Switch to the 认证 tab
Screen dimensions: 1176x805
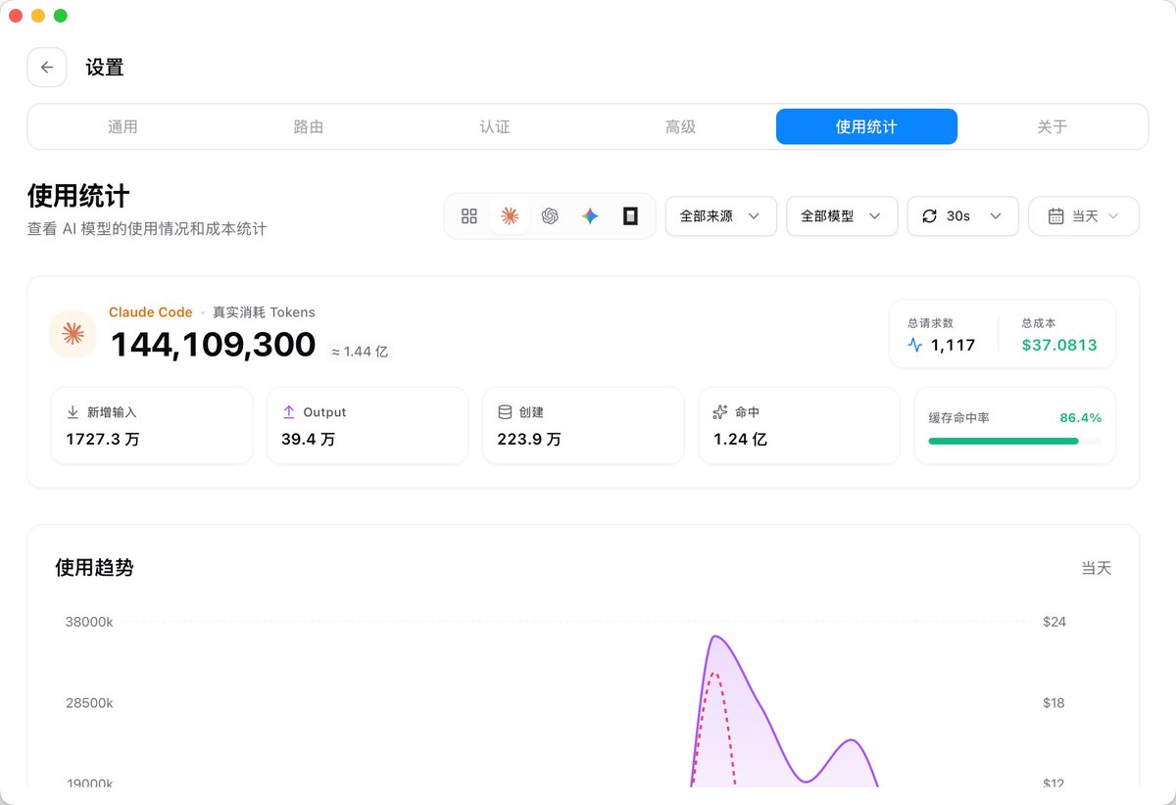(x=495, y=126)
